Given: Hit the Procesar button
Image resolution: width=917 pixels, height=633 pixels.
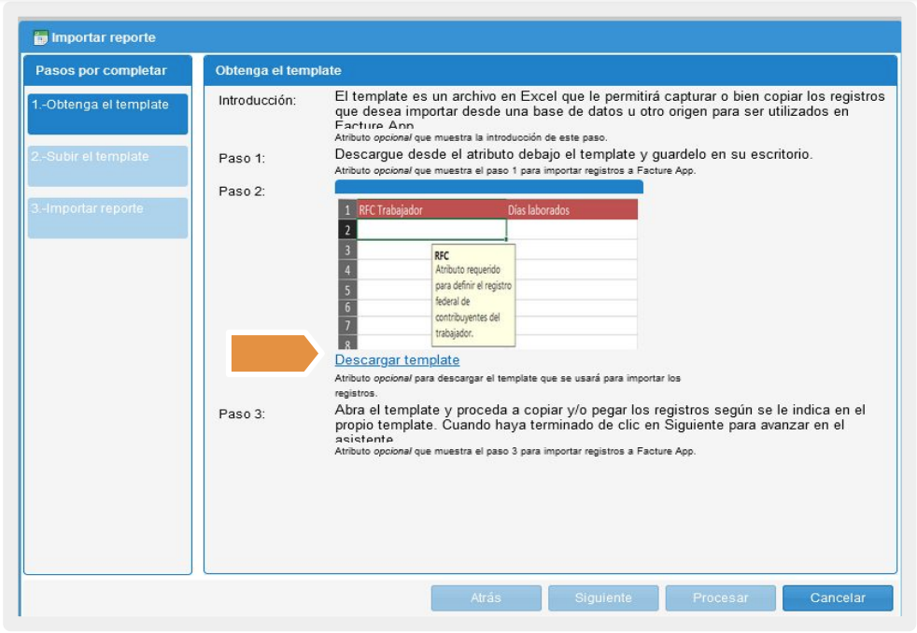Looking at the screenshot, I should (x=720, y=598).
